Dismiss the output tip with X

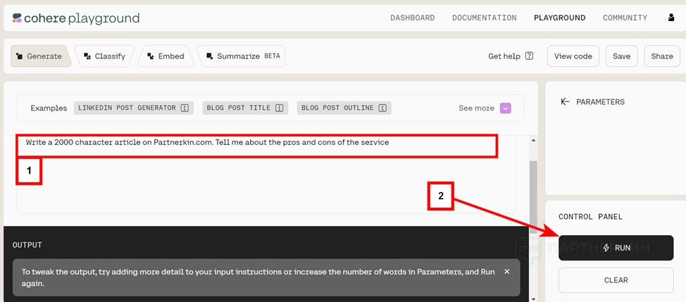point(506,272)
